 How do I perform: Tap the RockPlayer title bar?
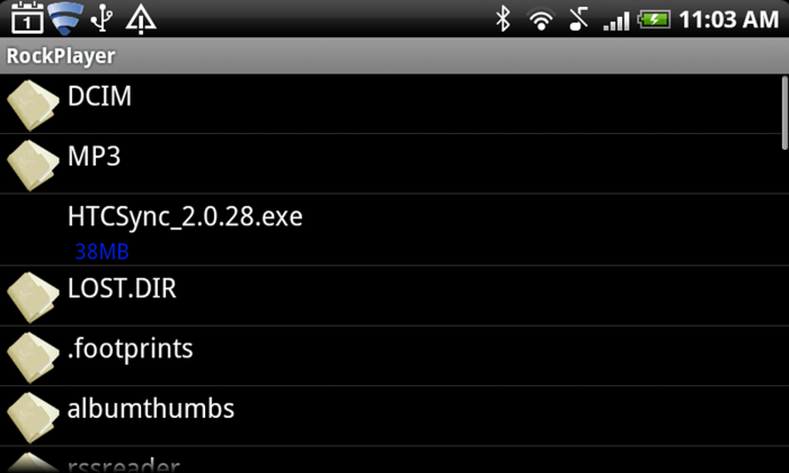(394, 56)
